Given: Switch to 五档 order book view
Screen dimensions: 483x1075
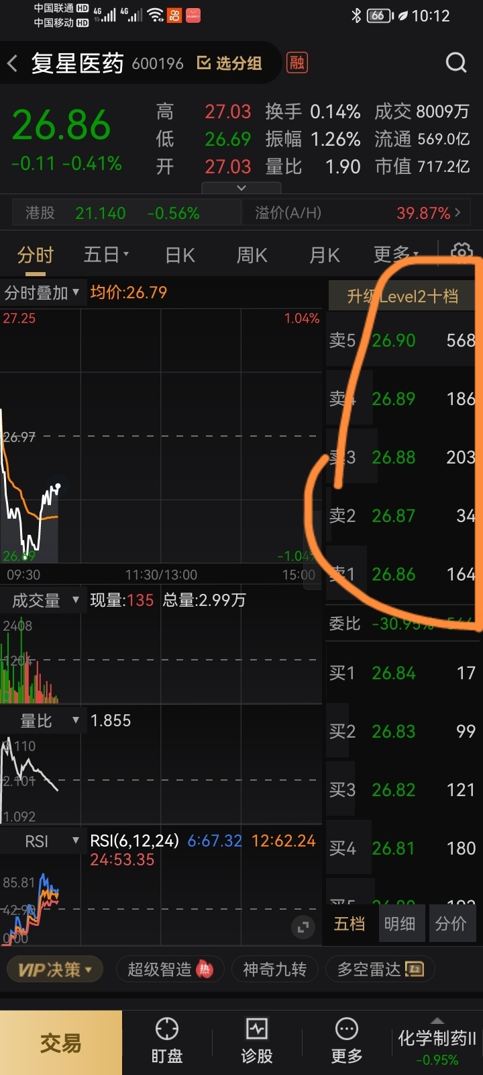Looking at the screenshot, I should (350, 924).
